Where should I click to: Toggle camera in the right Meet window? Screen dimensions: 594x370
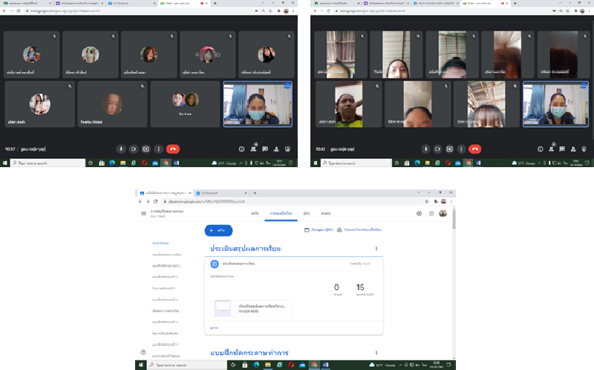tap(436, 149)
